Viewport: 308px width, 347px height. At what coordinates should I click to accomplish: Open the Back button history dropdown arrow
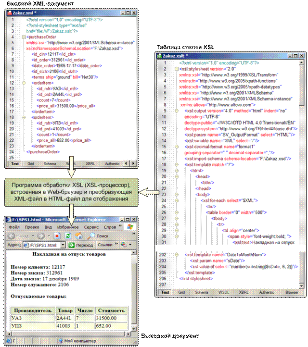pos(32,236)
